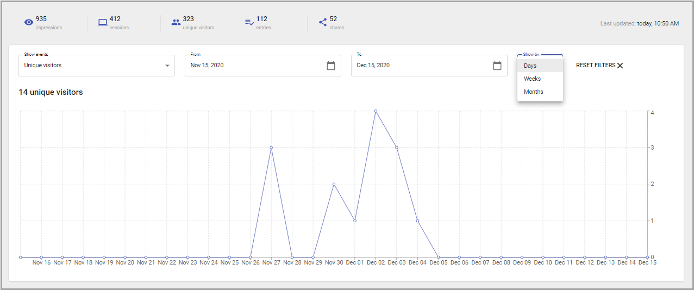Expand the Show events dropdown arrow
The width and height of the screenshot is (694, 290).
167,66
